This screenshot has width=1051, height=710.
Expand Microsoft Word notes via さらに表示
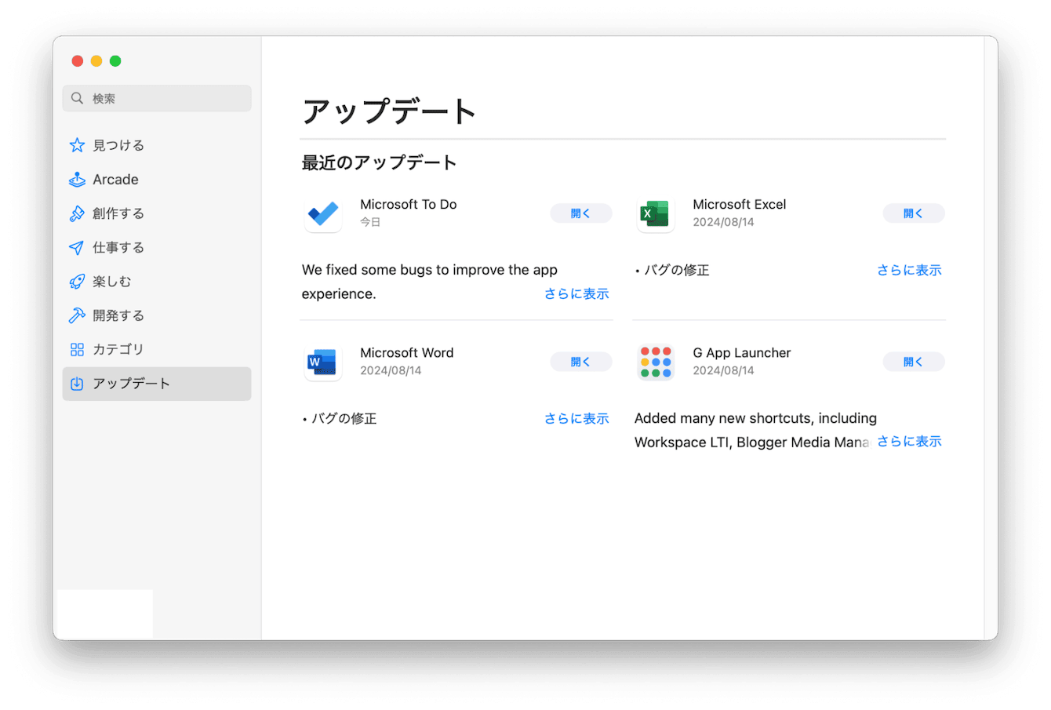tap(576, 418)
